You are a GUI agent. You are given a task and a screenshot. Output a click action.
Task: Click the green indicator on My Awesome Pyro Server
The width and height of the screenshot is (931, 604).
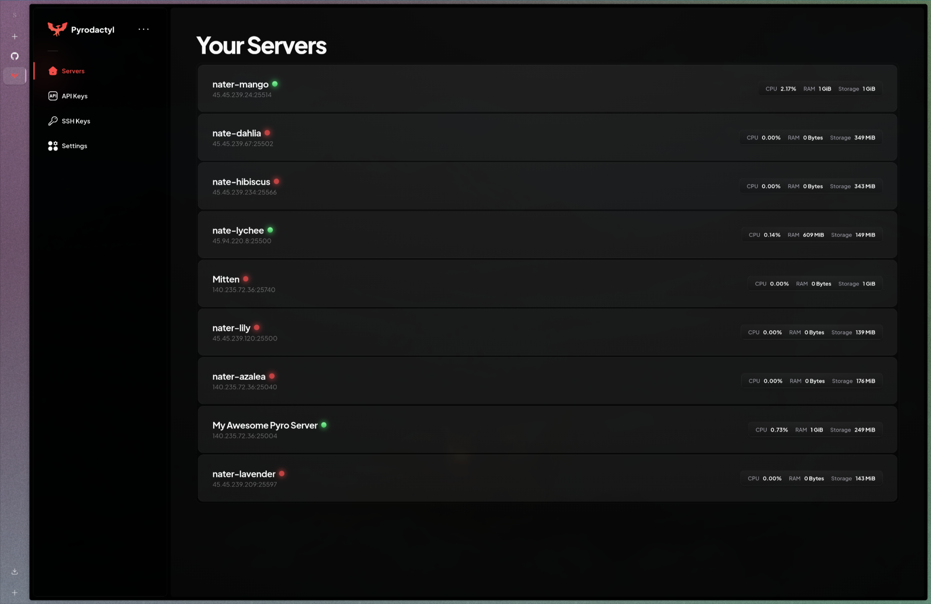[x=324, y=425]
